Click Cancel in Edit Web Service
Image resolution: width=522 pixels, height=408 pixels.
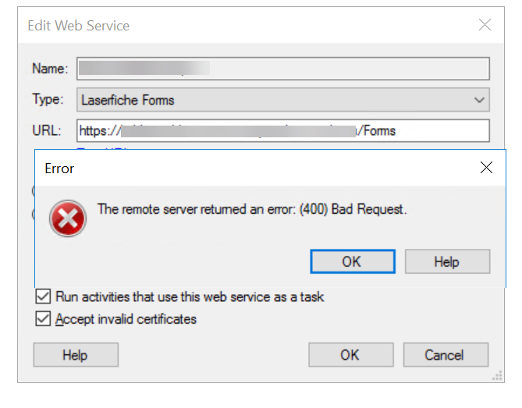(446, 355)
